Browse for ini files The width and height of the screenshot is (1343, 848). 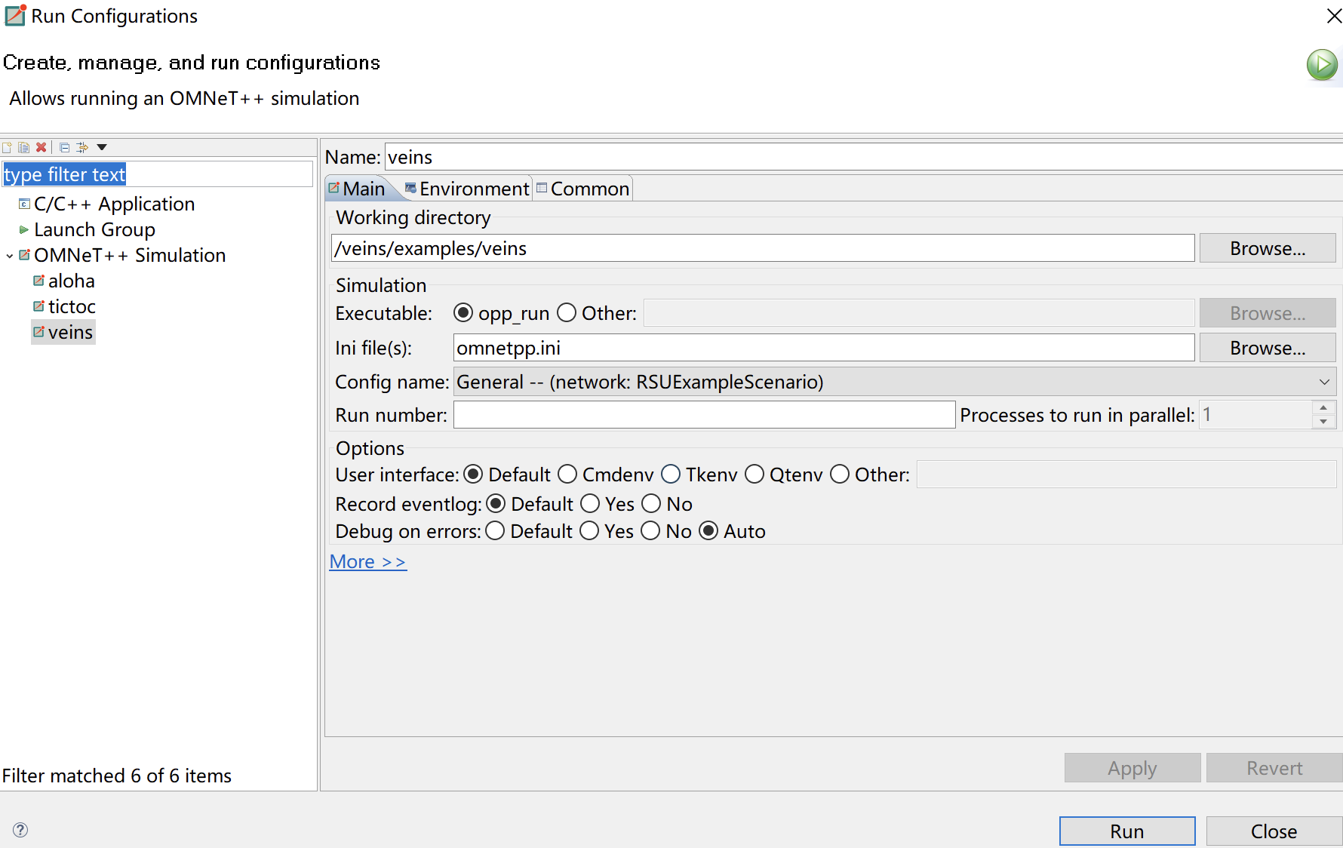(x=1268, y=348)
